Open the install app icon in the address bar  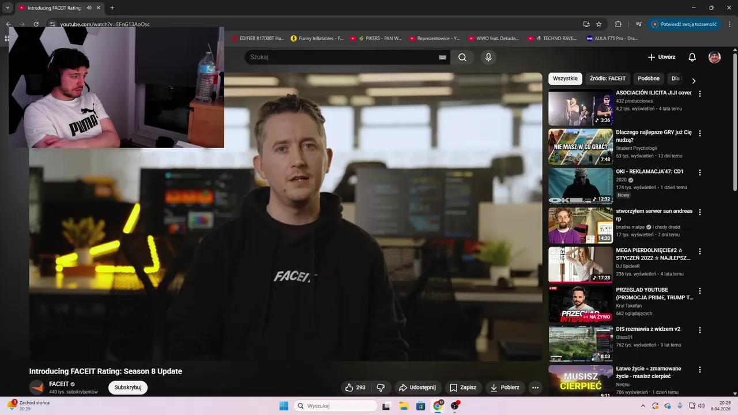[x=586, y=24]
